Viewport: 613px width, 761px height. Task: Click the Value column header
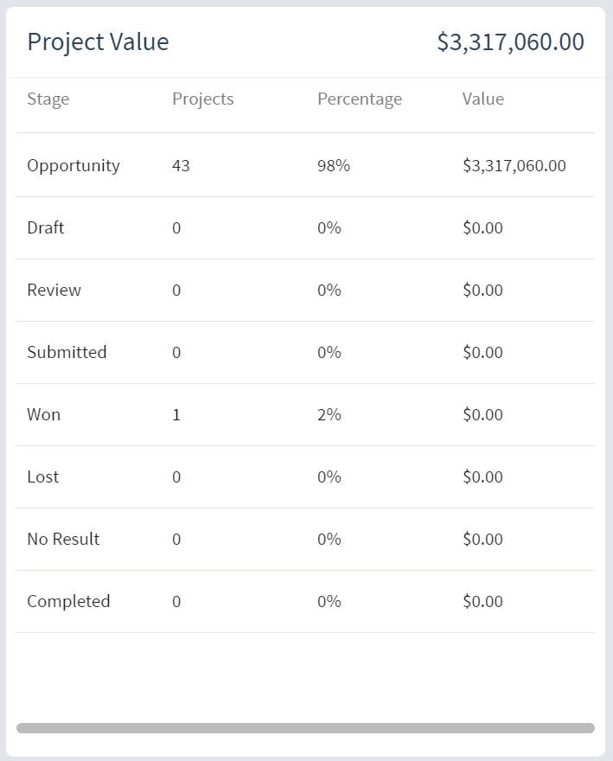point(482,99)
